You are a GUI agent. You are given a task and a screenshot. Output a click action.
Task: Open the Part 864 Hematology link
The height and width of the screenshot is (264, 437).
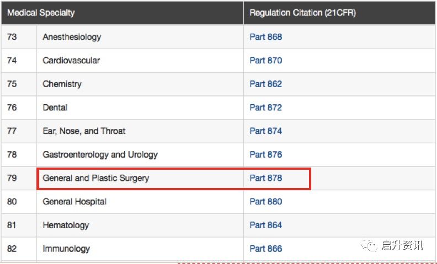point(265,225)
